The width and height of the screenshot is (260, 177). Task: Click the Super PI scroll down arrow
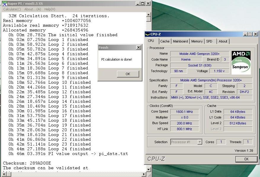(149, 170)
